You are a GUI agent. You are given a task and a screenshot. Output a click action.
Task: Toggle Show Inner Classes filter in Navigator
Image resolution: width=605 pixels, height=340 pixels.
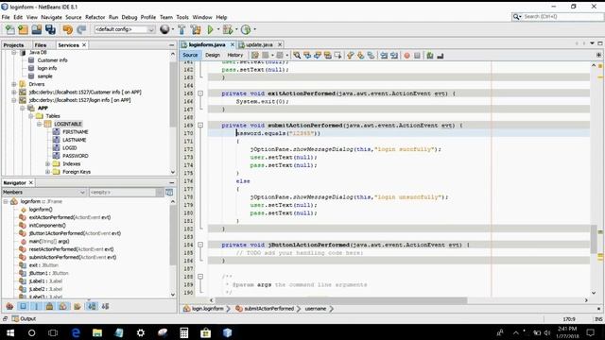click(x=63, y=306)
